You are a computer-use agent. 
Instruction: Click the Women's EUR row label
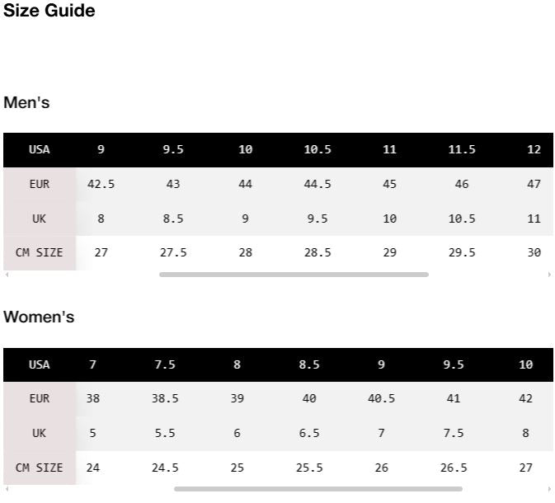(x=40, y=398)
